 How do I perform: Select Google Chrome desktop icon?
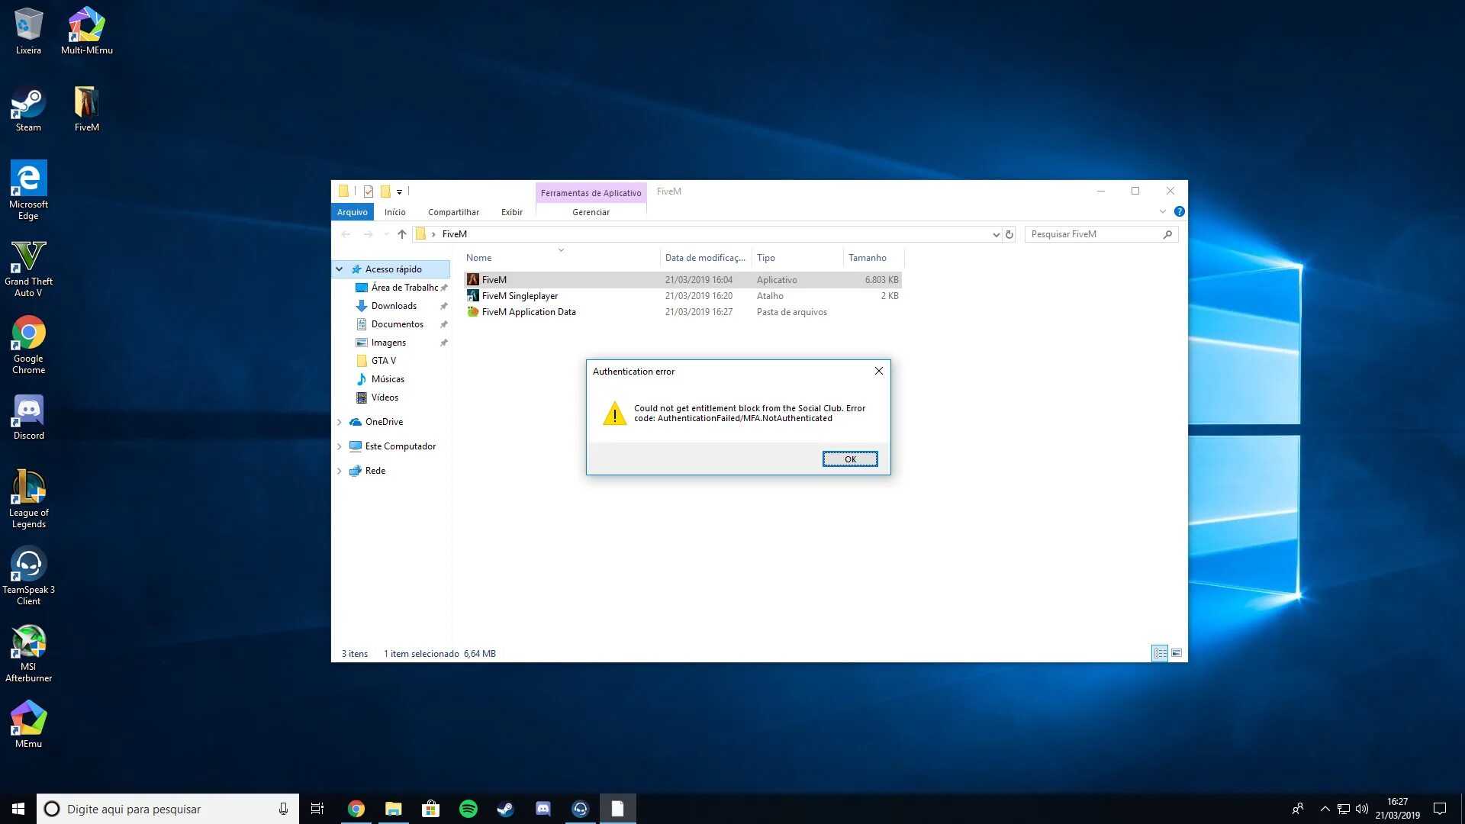[x=28, y=345]
